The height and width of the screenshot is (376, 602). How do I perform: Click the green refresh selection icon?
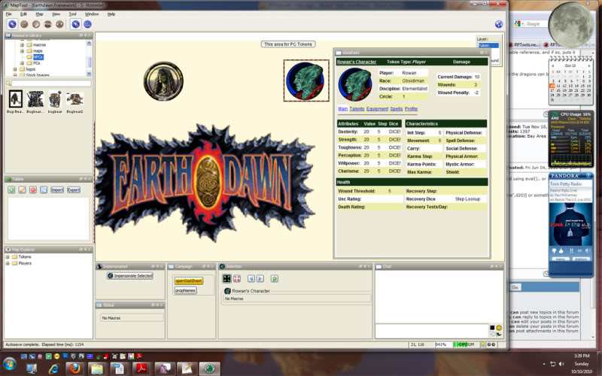[x=274, y=278]
